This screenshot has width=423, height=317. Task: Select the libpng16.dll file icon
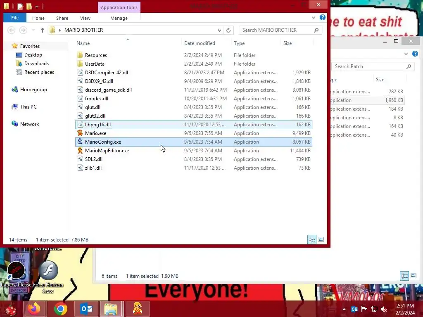[80, 124]
